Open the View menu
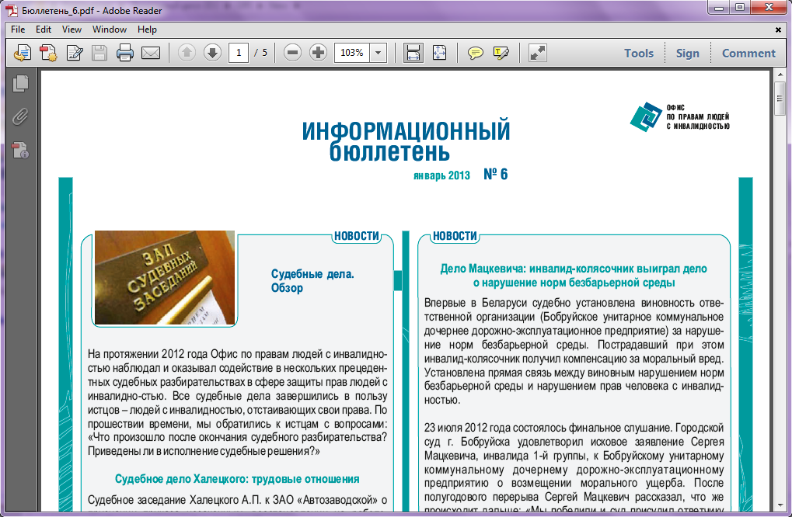 coord(72,29)
